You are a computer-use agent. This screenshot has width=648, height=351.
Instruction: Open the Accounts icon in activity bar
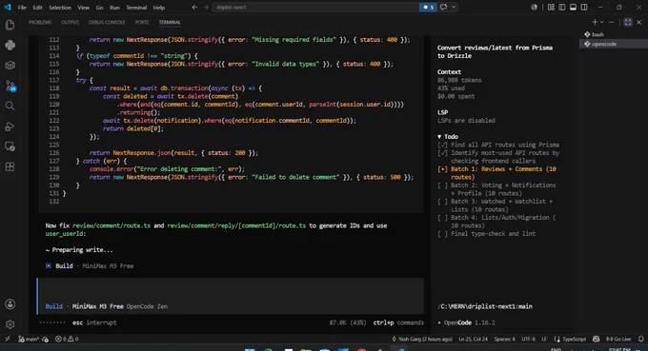pos(10,304)
